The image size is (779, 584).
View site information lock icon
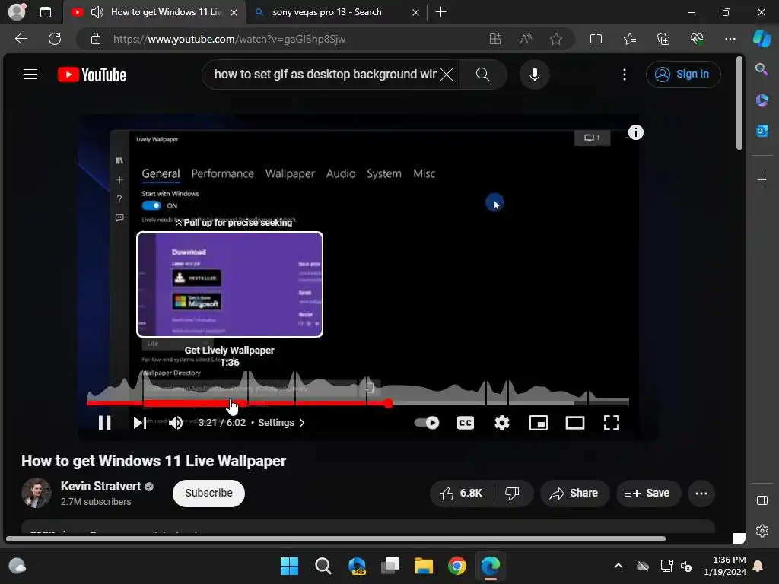tap(96, 39)
